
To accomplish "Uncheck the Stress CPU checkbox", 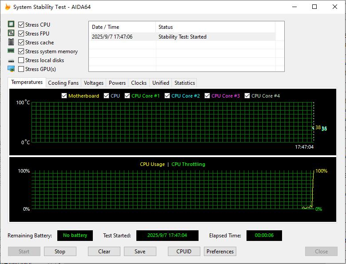I will (21, 24).
